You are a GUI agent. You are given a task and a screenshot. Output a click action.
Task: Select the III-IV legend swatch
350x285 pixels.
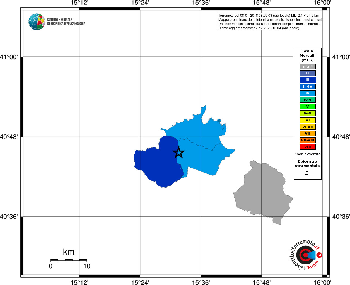(x=308, y=87)
